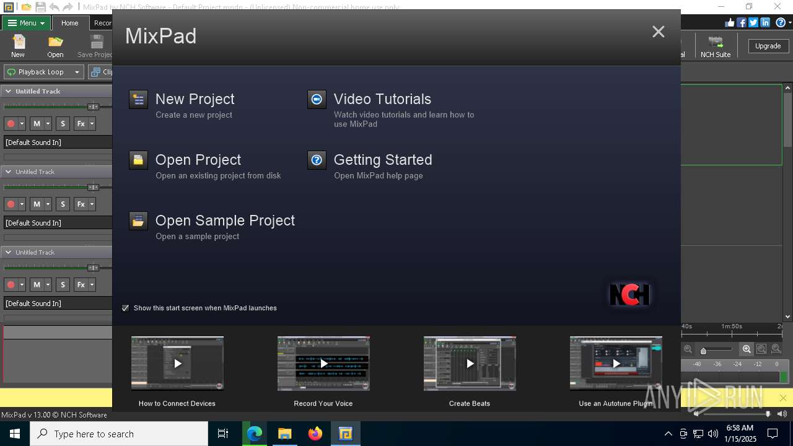The height and width of the screenshot is (446, 793).
Task: Arm record on the second Untitled Track
Action: tap(11, 204)
